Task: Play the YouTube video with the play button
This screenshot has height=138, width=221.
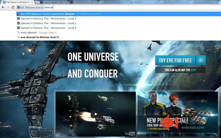Action: pos(96,114)
